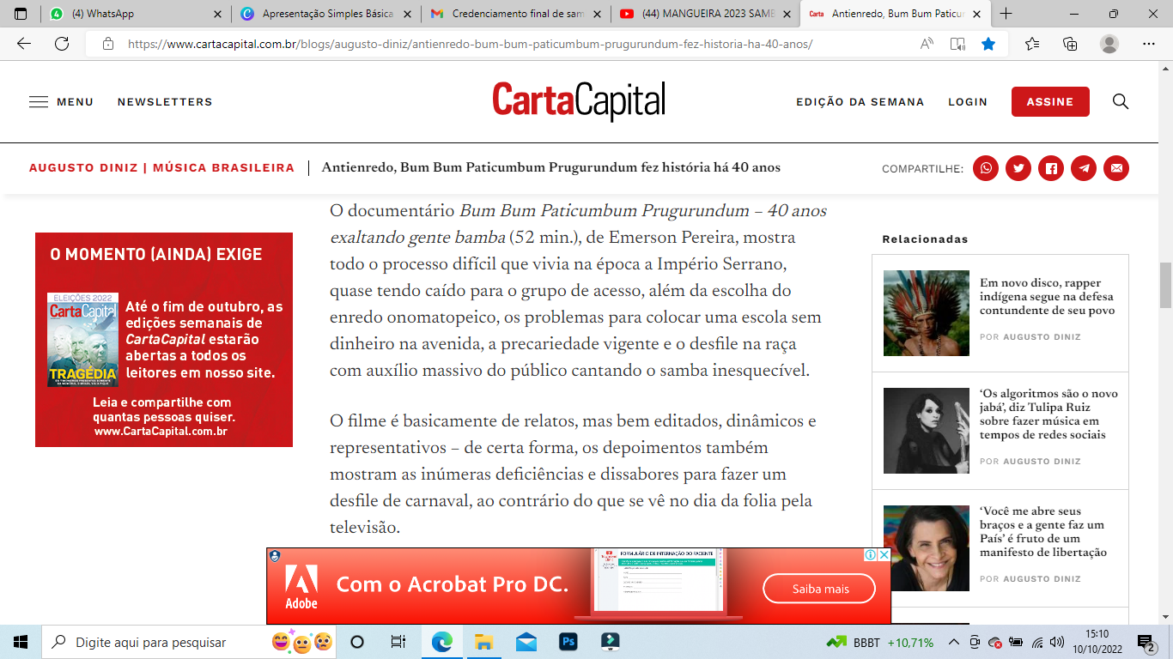Open Immersive Reader icon in address bar
This screenshot has height=659, width=1173.
[x=957, y=44]
